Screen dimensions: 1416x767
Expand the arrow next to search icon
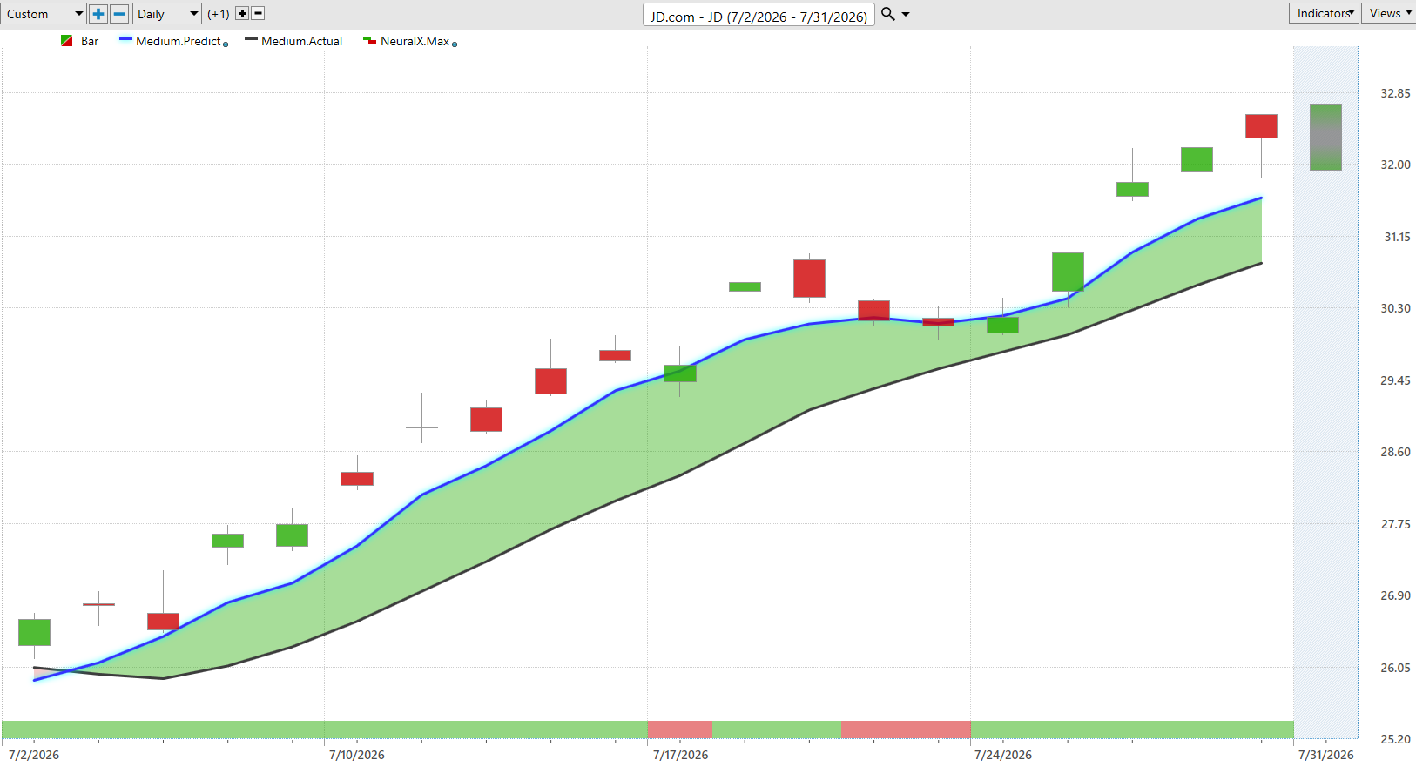click(906, 14)
